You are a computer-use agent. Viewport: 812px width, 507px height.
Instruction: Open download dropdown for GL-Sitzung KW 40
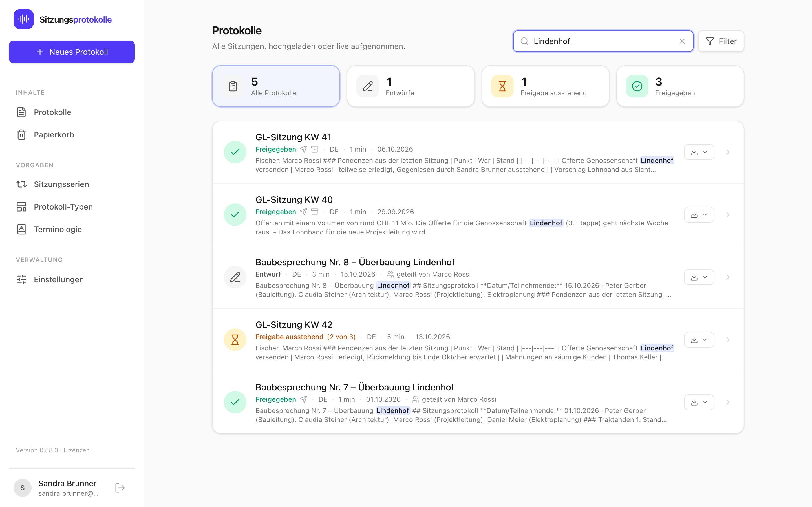[699, 215]
